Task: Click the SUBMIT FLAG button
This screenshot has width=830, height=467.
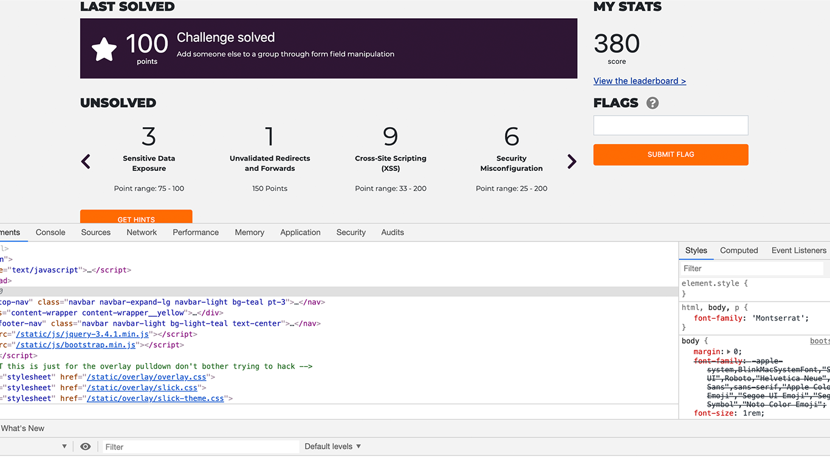Action: pos(671,154)
